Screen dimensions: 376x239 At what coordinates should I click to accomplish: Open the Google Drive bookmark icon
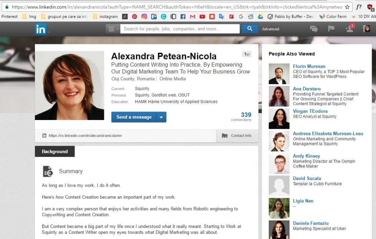pyautogui.click(x=260, y=16)
